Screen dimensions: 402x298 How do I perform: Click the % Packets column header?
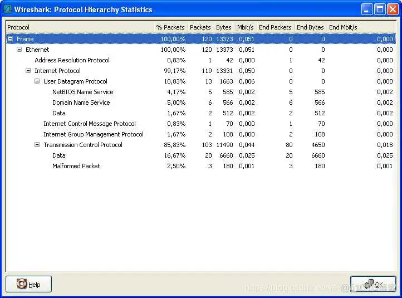[x=170, y=27]
